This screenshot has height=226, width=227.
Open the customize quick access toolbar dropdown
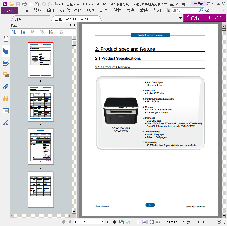click(63, 4)
